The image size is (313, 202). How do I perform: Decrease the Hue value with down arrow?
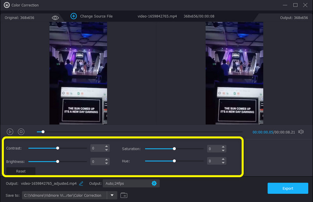tap(223, 163)
